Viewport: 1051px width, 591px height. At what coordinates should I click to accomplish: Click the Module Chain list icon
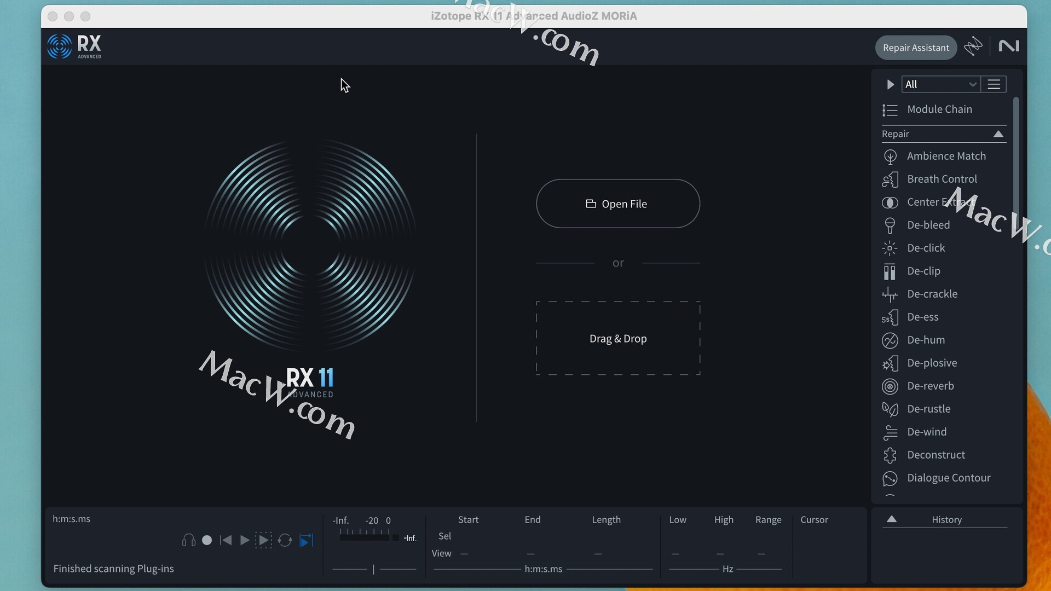coord(890,110)
